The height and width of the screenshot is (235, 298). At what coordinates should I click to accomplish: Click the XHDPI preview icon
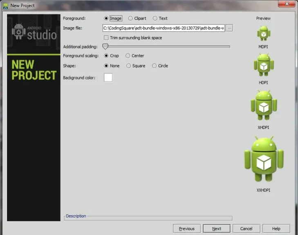tap(264, 105)
